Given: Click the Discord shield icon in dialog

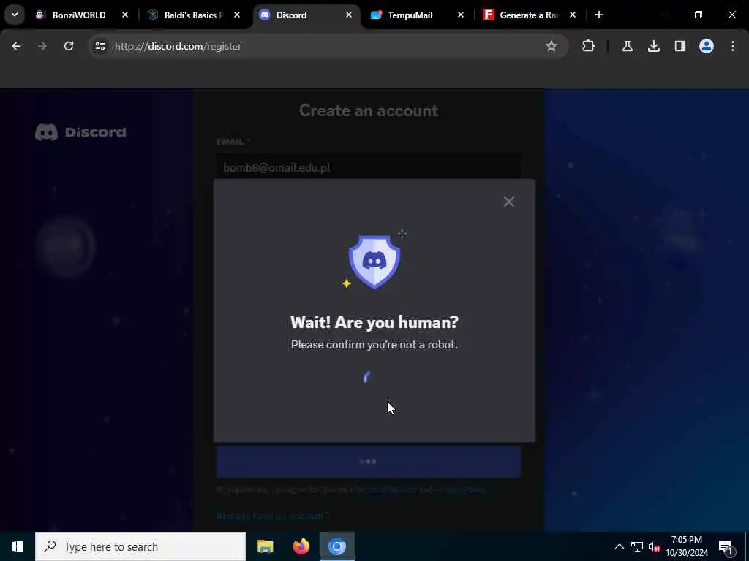Looking at the screenshot, I should click(374, 262).
